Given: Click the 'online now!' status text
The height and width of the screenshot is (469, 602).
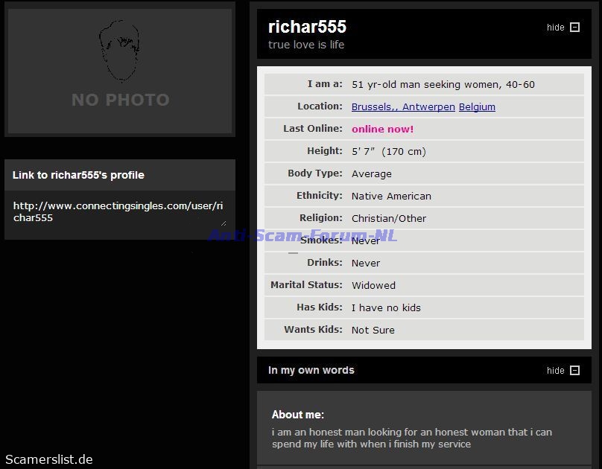Looking at the screenshot, I should click(x=382, y=129).
